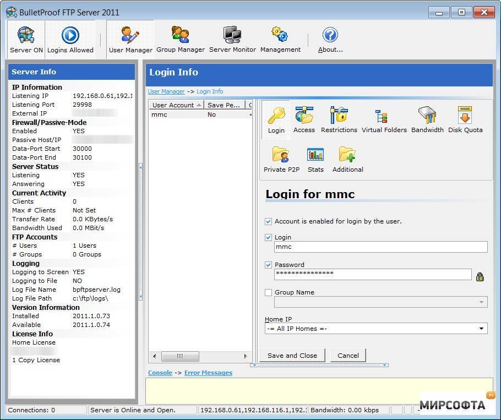The image size is (501, 420).
Task: Click the Log File Name bpftpserver.log
Action: click(x=96, y=290)
